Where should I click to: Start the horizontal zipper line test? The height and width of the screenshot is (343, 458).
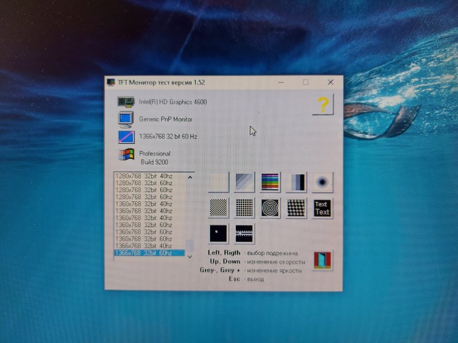(244, 233)
